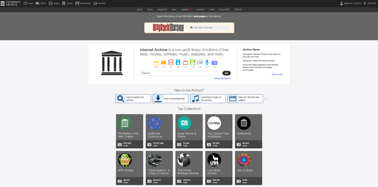Click the red film strip video icon
The width and height of the screenshot is (378, 187).
click(x=171, y=62)
